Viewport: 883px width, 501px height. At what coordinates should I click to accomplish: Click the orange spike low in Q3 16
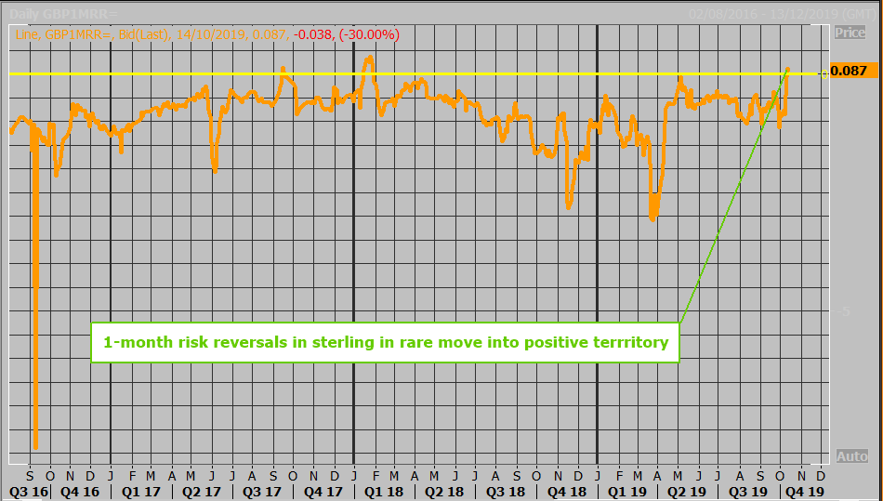pos(35,446)
